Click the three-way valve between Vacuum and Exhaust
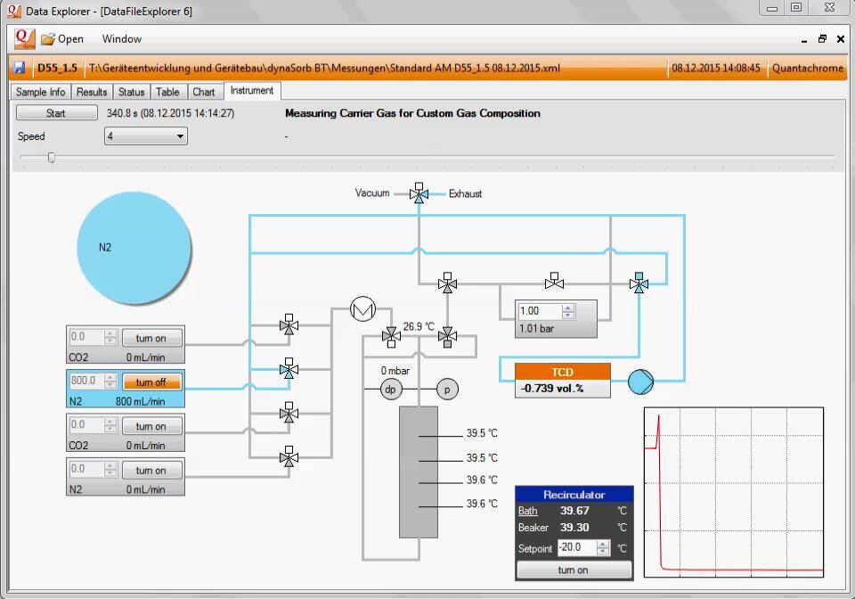 coord(419,193)
